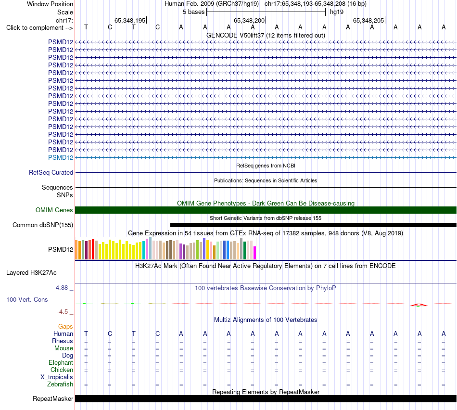Click the RepeatMasker side label
The width and height of the screenshot is (457, 410).
[53, 398]
